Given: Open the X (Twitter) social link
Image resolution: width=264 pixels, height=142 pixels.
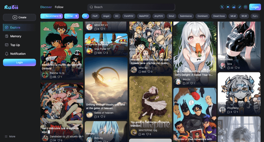Looking at the screenshot, I should click(x=222, y=7).
